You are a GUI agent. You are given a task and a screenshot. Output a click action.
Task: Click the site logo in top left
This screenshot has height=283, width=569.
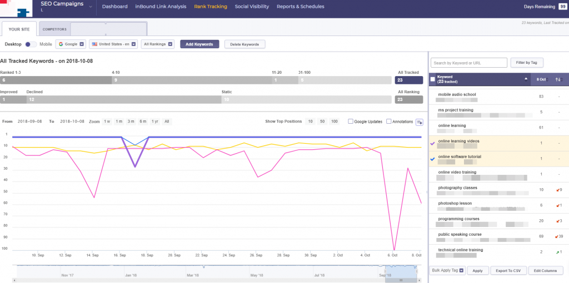pos(16,9)
